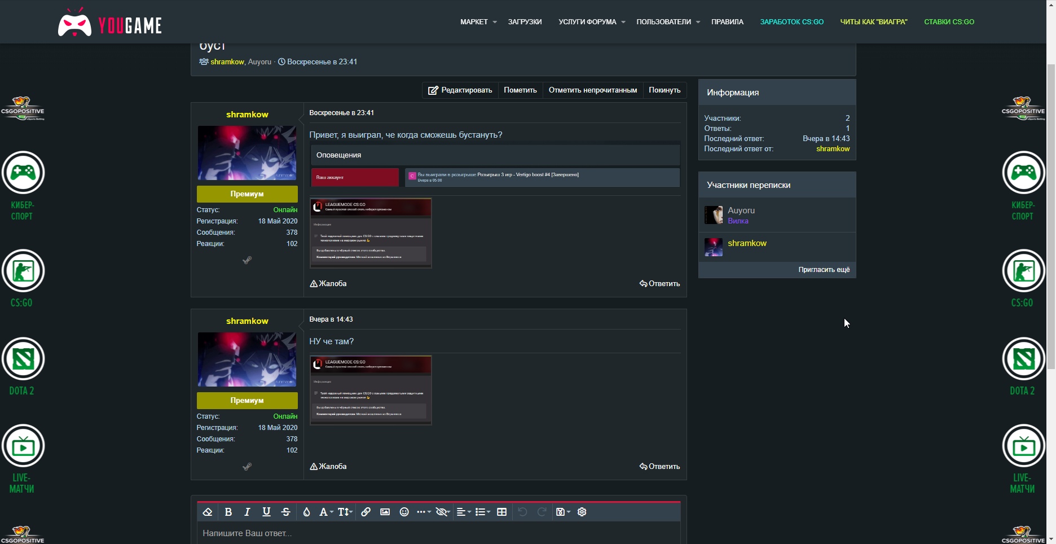The height and width of the screenshot is (544, 1056).
Task: Open the smiley emoji picker
Action: [404, 512]
